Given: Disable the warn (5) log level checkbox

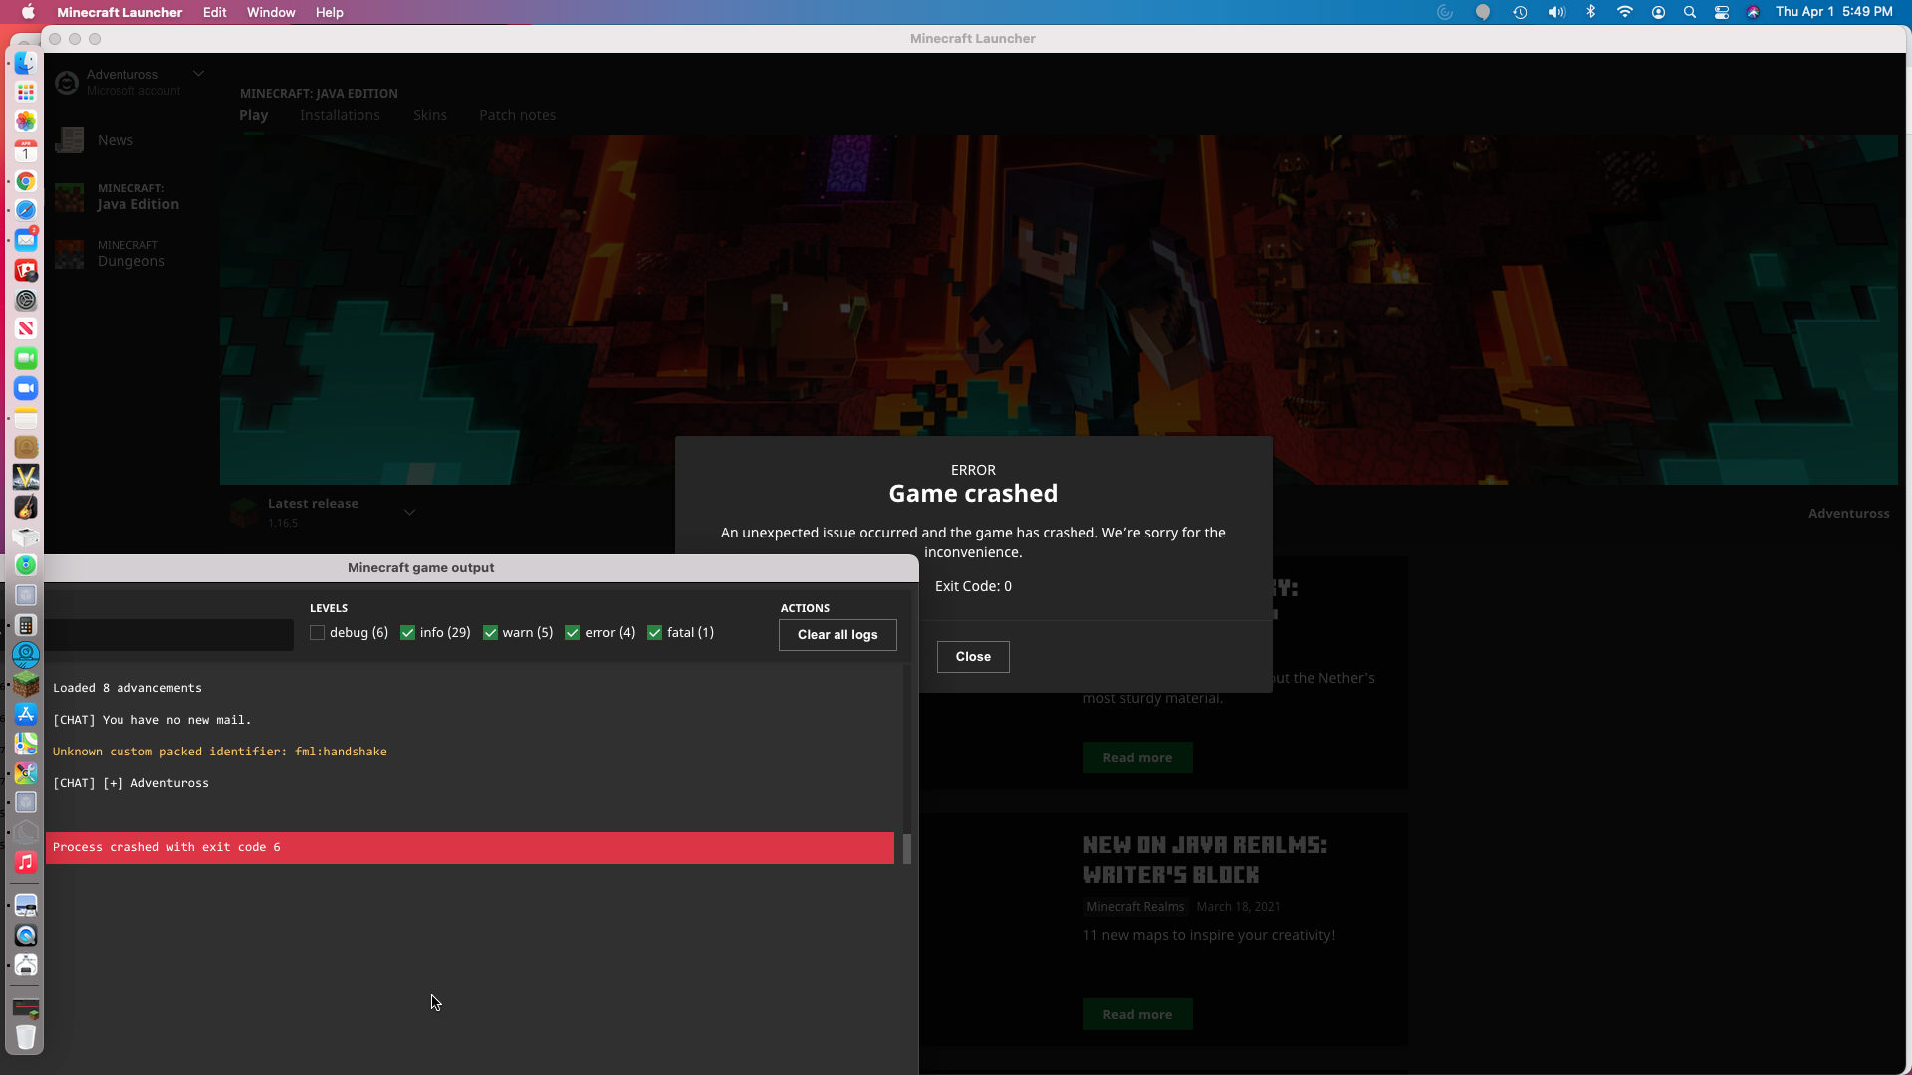Looking at the screenshot, I should coord(490,633).
